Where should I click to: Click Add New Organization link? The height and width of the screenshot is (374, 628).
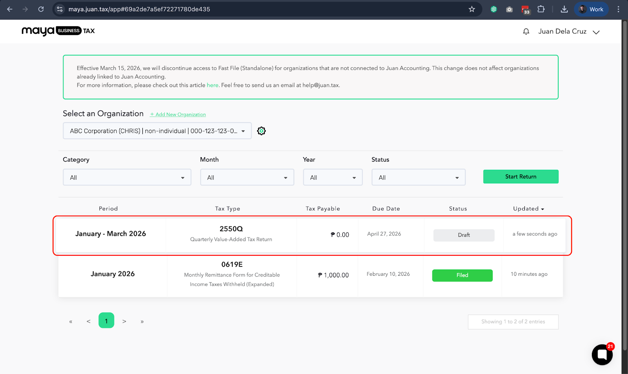(178, 114)
